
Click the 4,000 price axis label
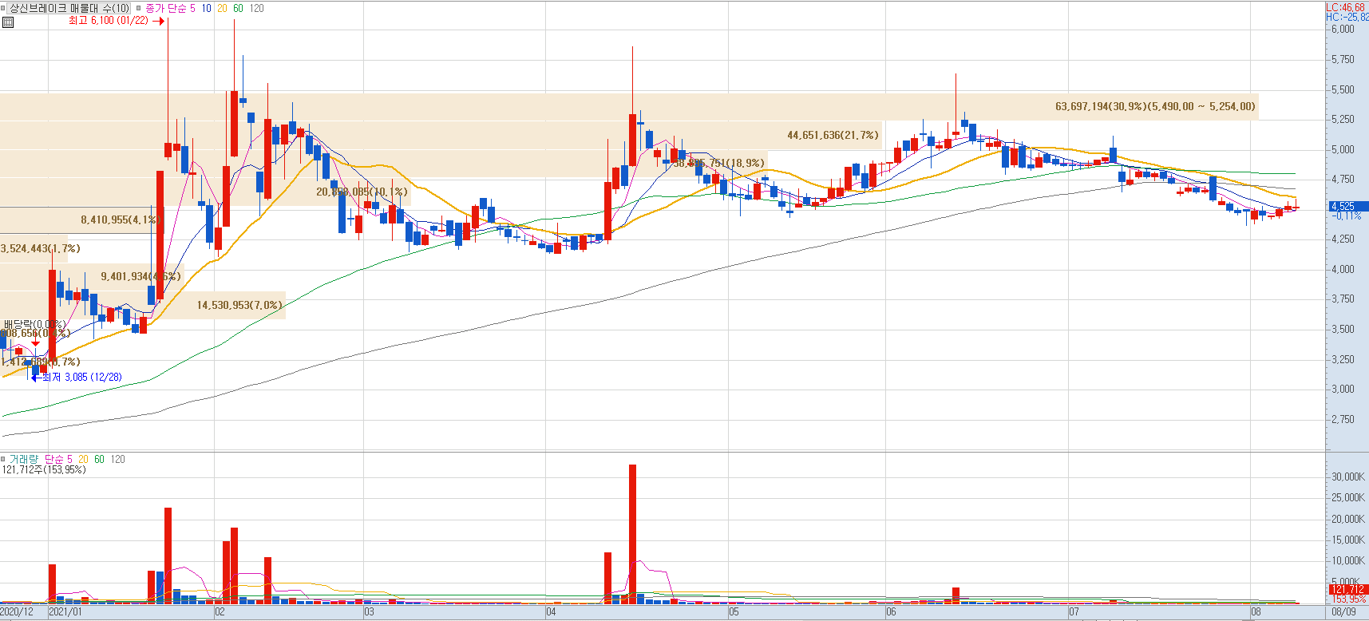pos(1343,269)
